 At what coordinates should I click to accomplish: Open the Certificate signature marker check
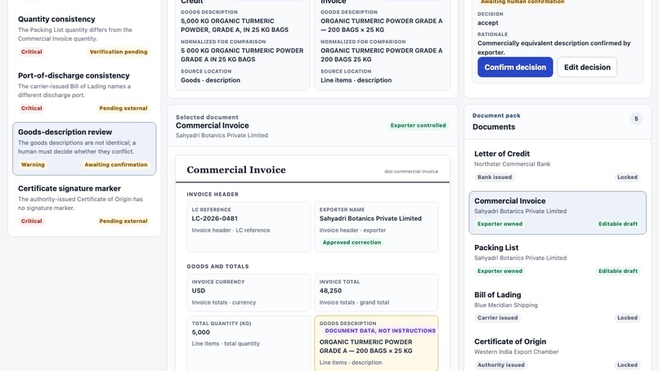click(84, 204)
